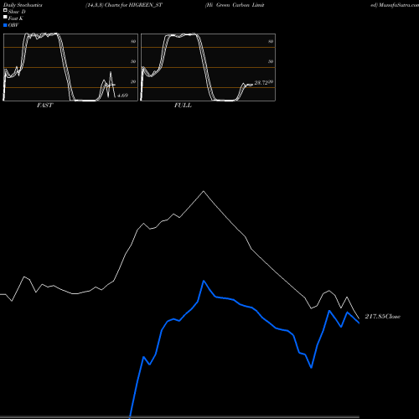The height and width of the screenshot is (419, 419).
Task: Click the Fast K legend swatch
Action: [x=5, y=17]
